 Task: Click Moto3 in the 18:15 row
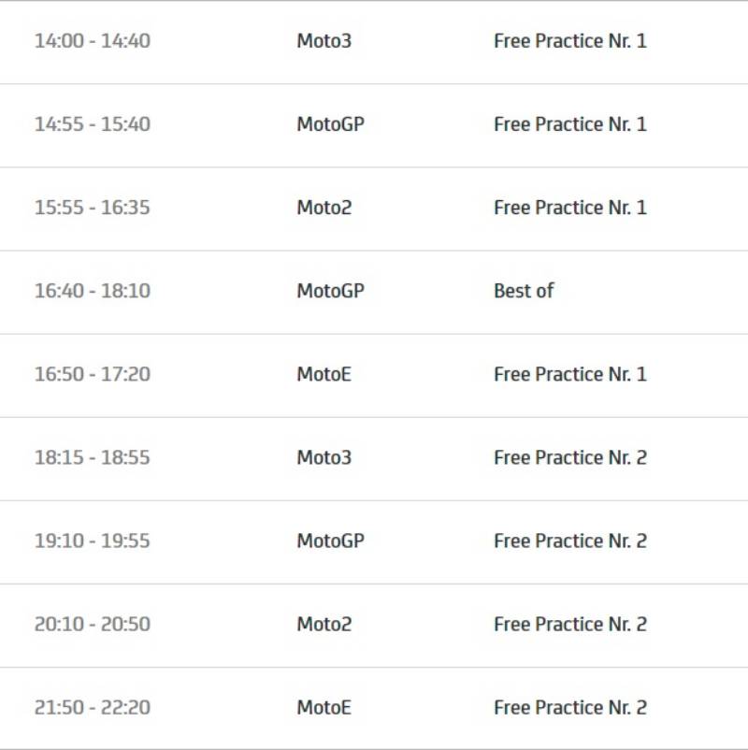[x=324, y=457]
